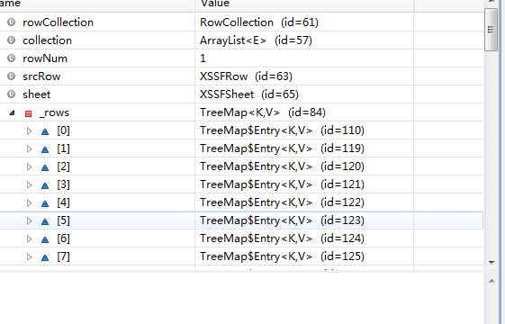This screenshot has width=505, height=324.
Task: Click the blue triangle icon of entry [3]
Action: pyautogui.click(x=45, y=185)
